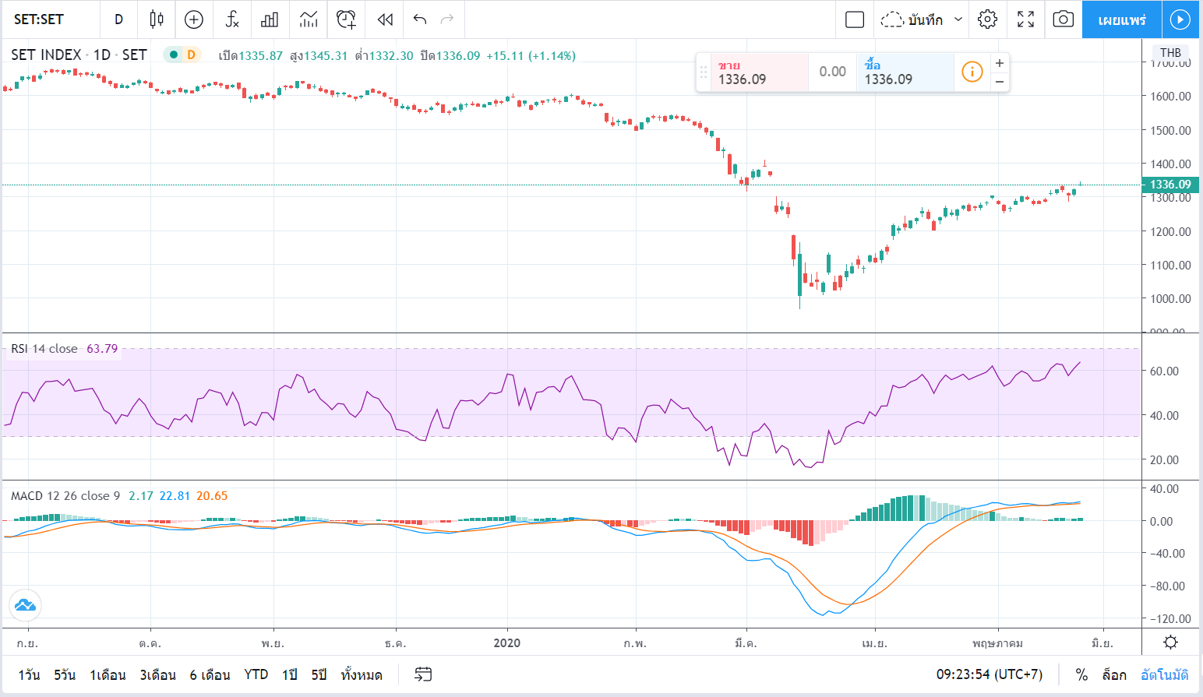Click the MACD line value 22.81
The image size is (1203, 697).
175,495
